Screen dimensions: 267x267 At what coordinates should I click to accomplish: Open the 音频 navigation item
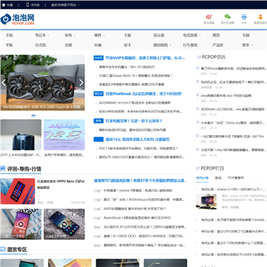pos(68,45)
